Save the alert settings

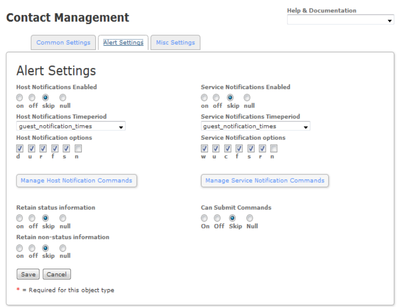[x=28, y=274]
